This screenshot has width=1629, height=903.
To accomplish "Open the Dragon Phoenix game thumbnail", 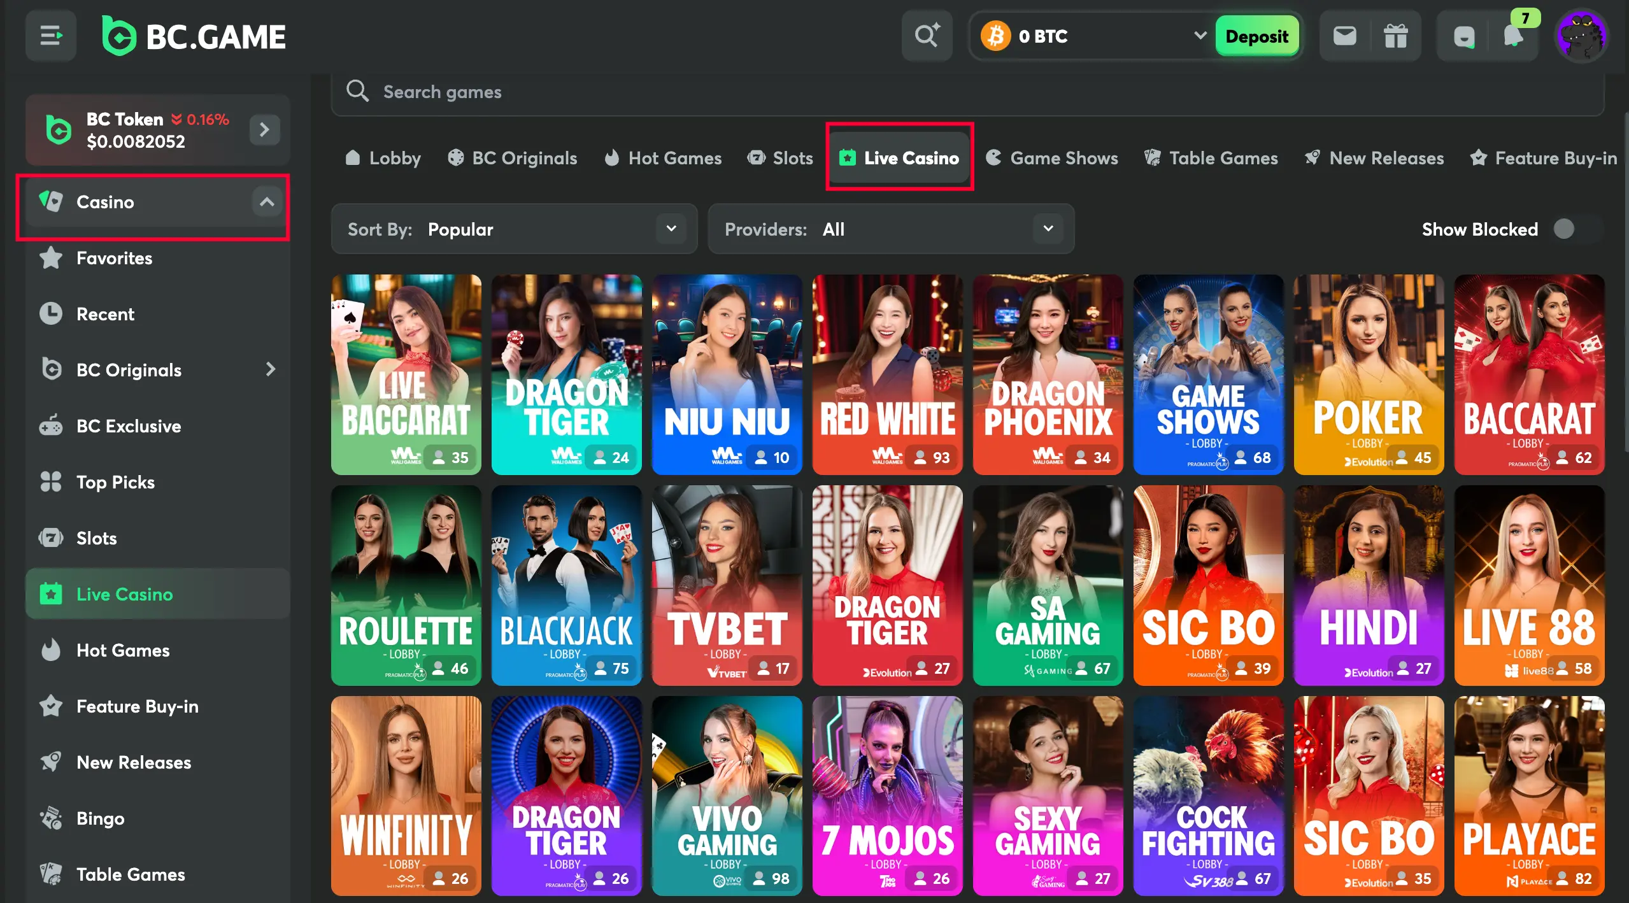I will pyautogui.click(x=1048, y=374).
